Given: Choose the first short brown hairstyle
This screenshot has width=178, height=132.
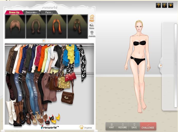Looking at the screenshot, I should click(x=15, y=26).
